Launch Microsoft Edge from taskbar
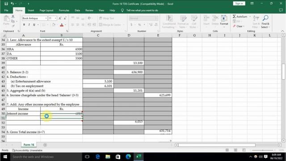Screen dimensions: 286x161 [x=128, y=157]
